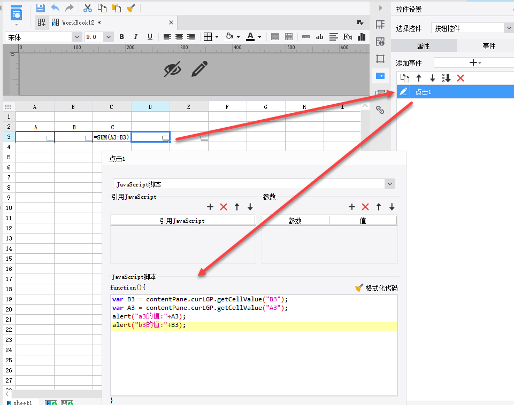514x405 pixels.
Task: Toggle italic formatting
Action: click(x=136, y=37)
